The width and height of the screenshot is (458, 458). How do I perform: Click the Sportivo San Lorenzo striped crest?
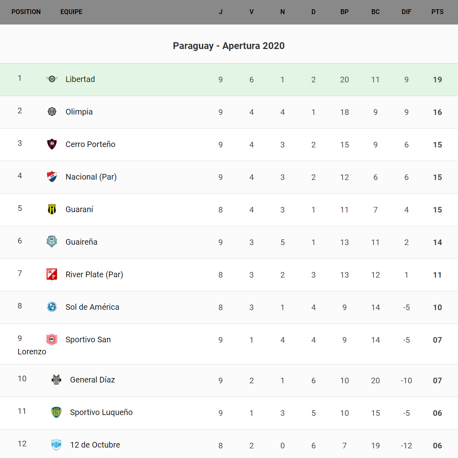point(52,339)
